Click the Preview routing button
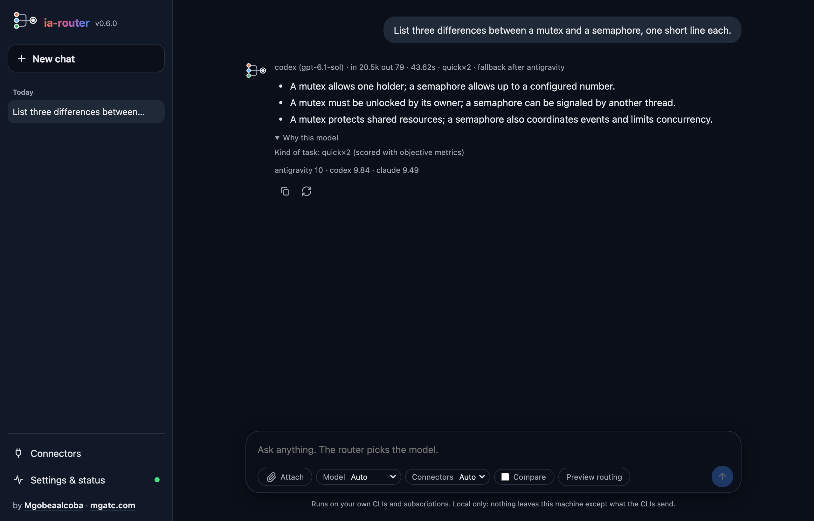Viewport: 814px width, 521px height. (594, 477)
